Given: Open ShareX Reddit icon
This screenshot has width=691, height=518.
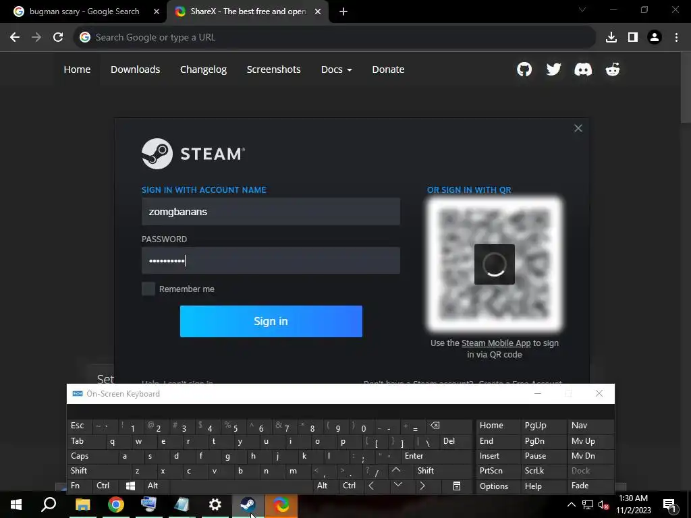Looking at the screenshot, I should pos(613,69).
